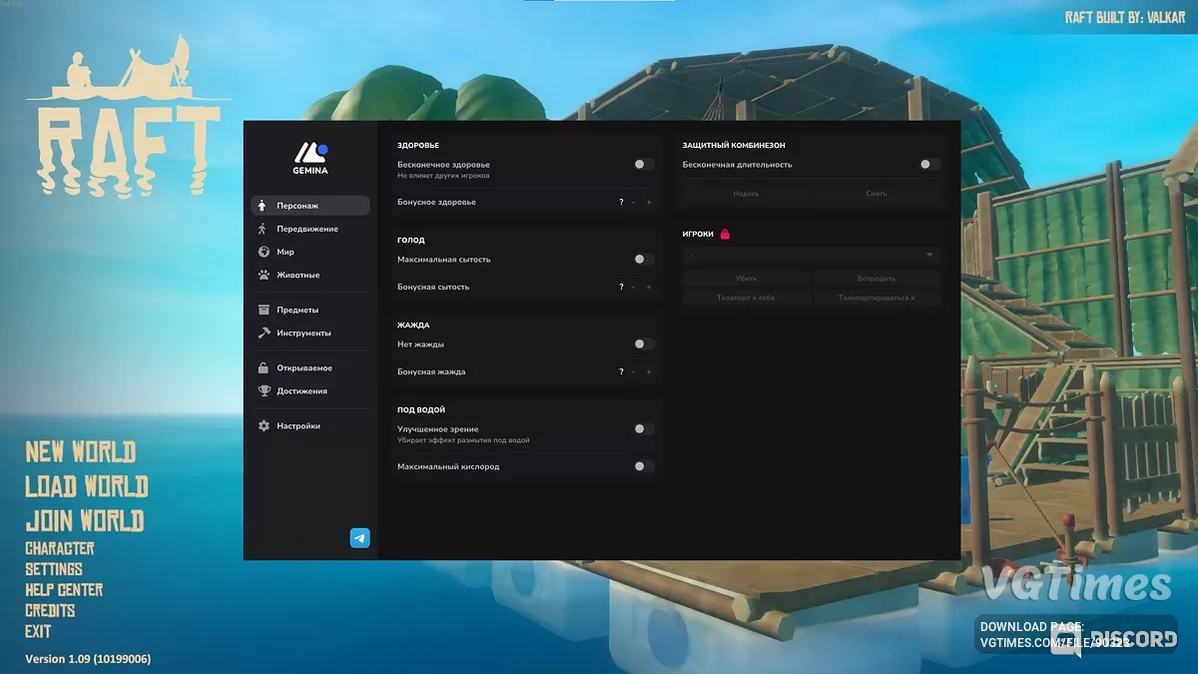Increase Бонусная жажда with plus
This screenshot has height=674, width=1198.
click(649, 372)
